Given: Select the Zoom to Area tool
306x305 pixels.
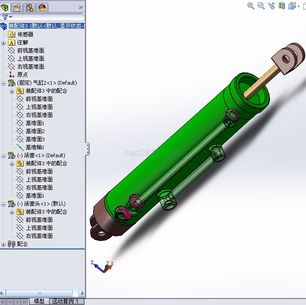Looking at the screenshot, I should [261, 6].
